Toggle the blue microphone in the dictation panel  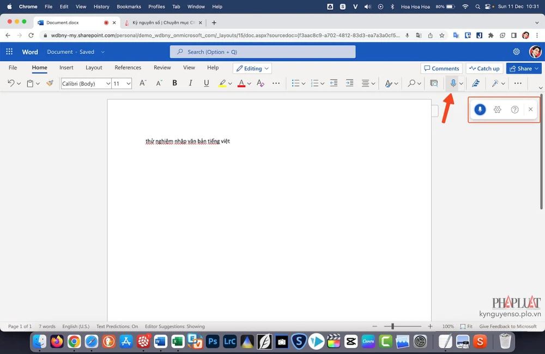(480, 110)
